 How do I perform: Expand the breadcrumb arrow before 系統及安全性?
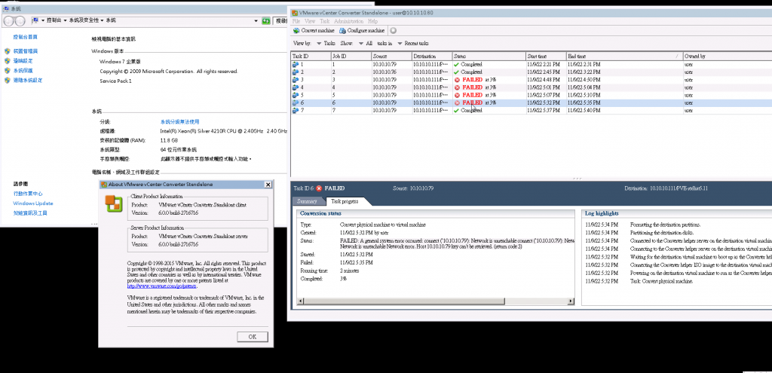[66, 20]
